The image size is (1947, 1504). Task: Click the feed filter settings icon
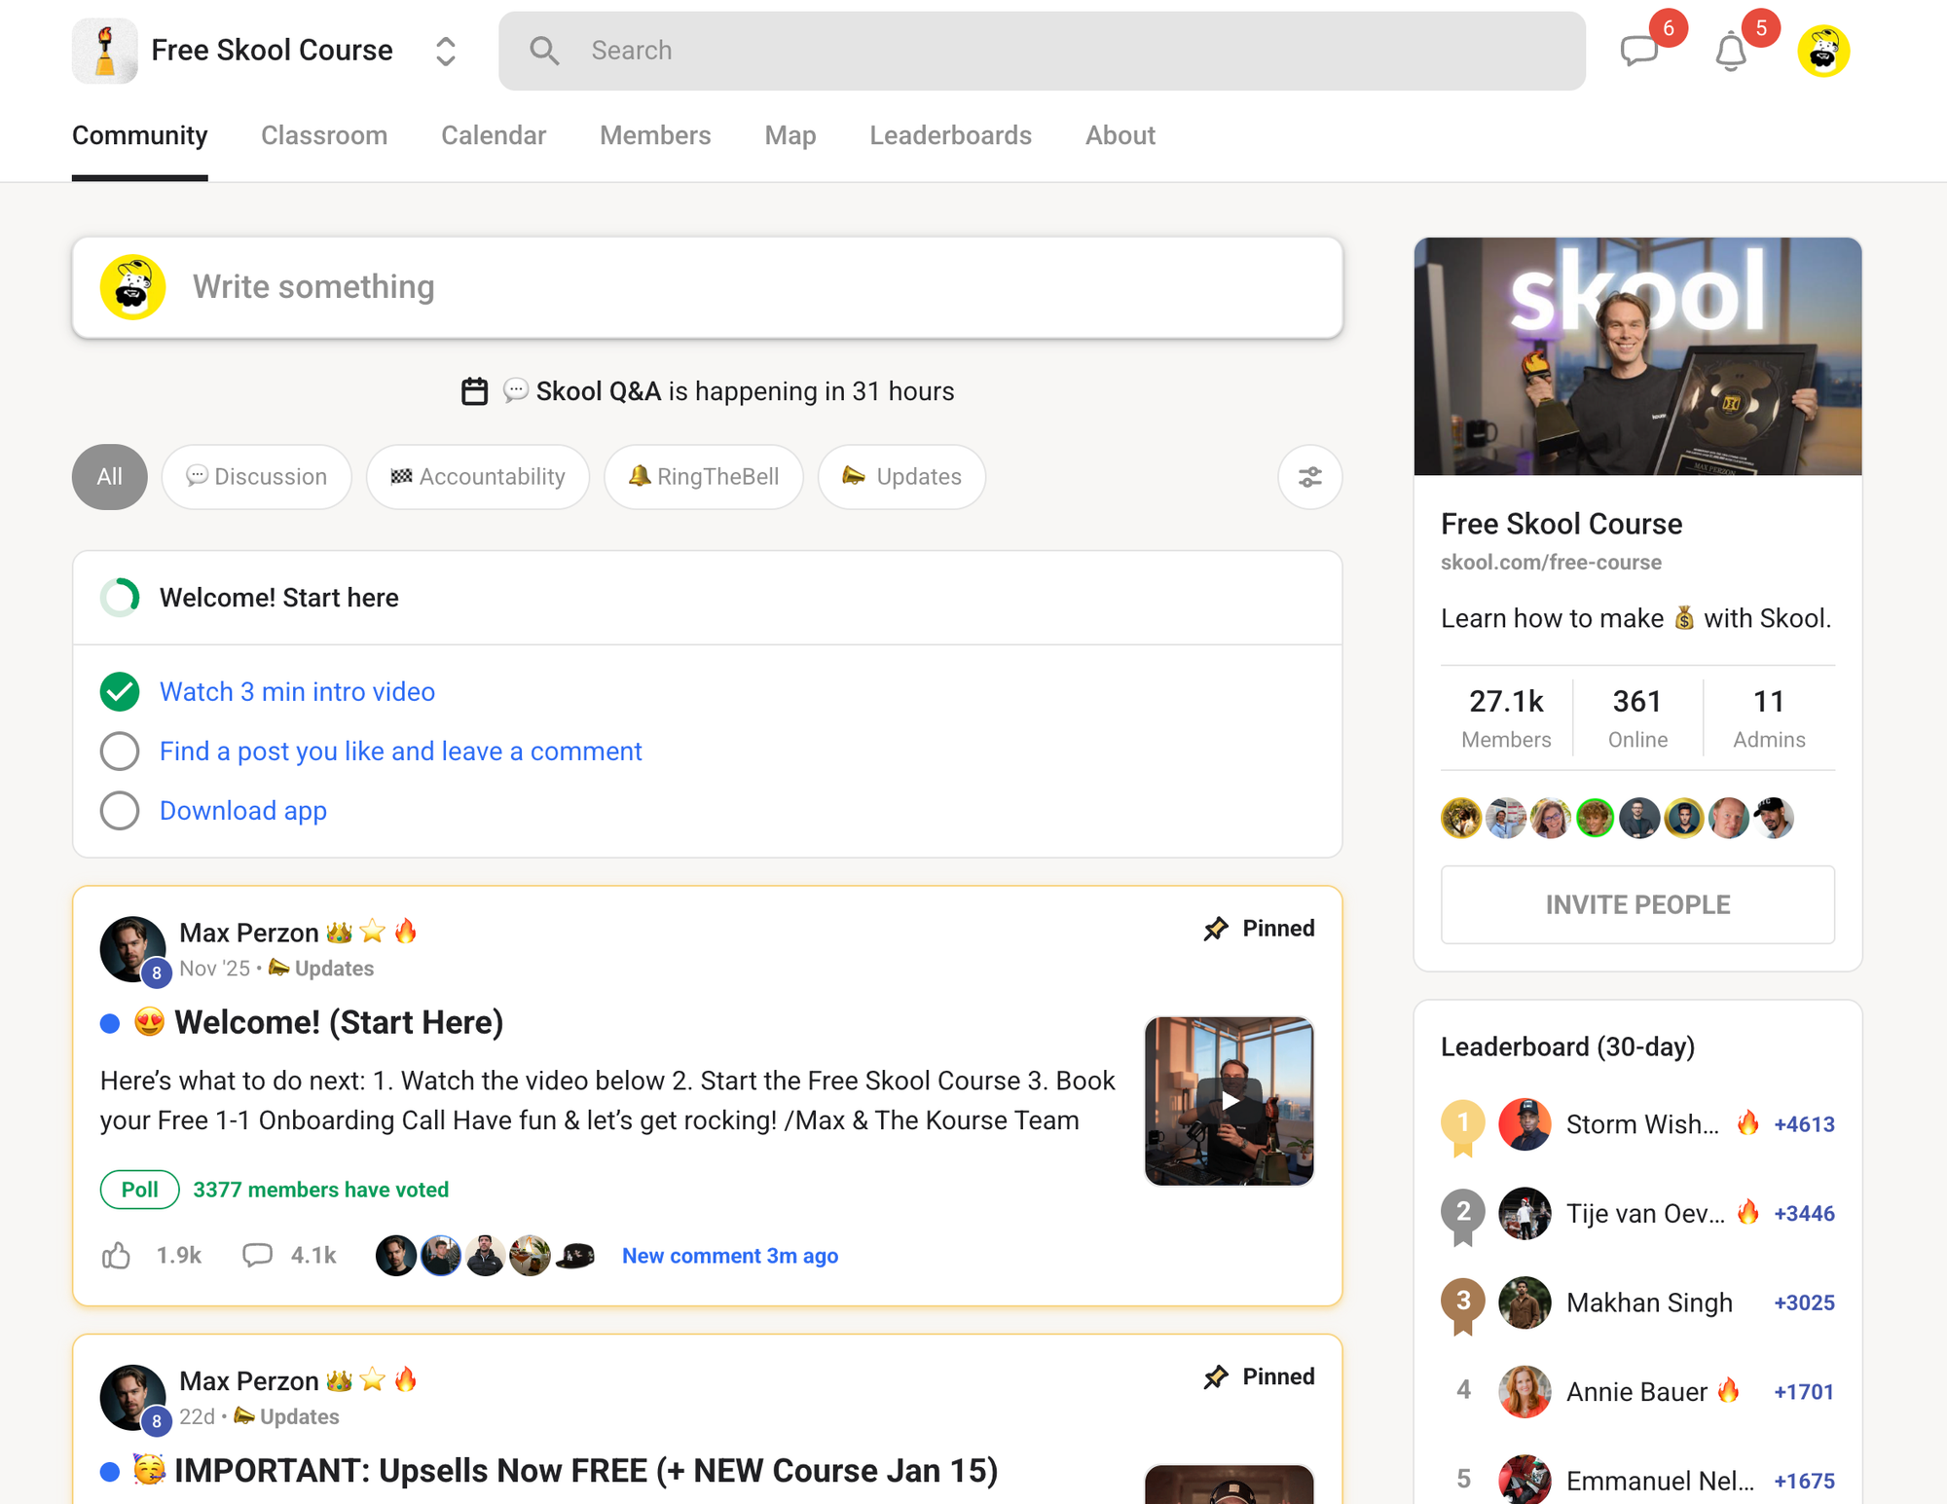click(x=1309, y=477)
